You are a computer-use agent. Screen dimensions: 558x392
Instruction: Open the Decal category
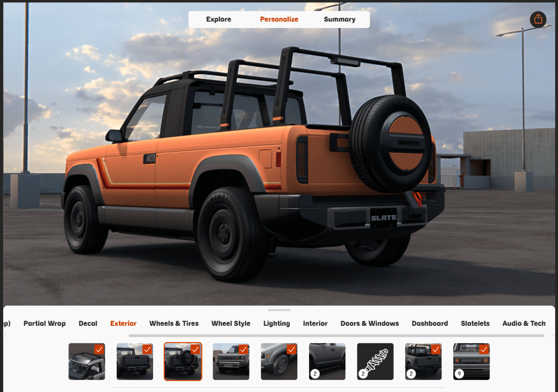88,323
